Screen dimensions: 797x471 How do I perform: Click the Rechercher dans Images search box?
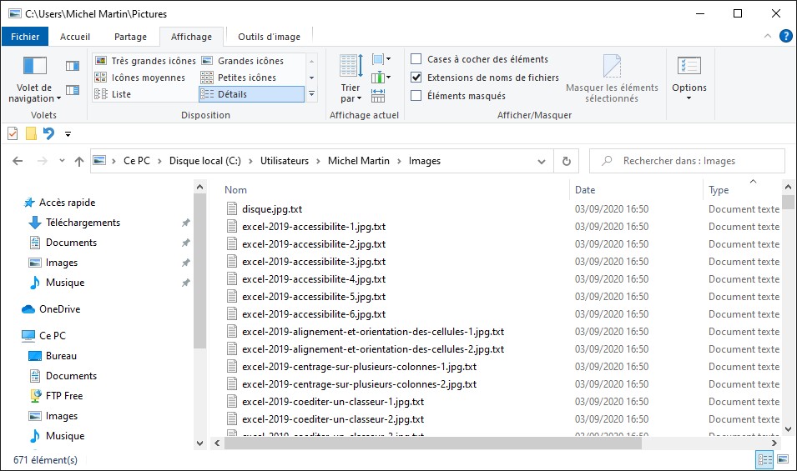[693, 161]
